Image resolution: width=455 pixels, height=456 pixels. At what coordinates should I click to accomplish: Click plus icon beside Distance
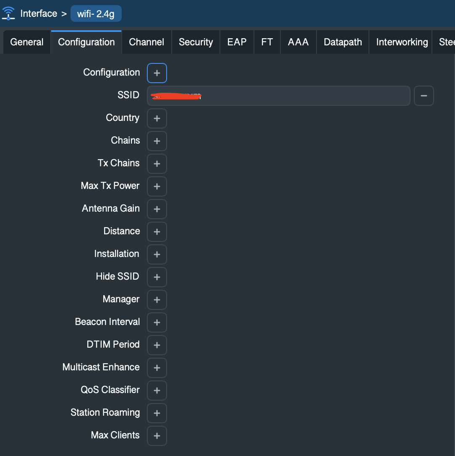tap(157, 232)
